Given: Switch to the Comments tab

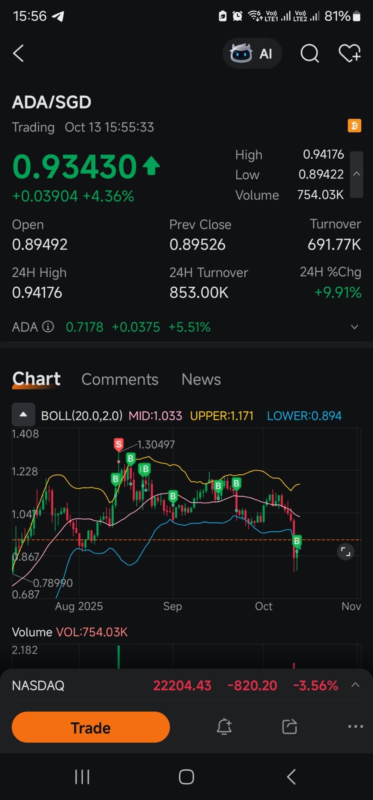Looking at the screenshot, I should [120, 379].
